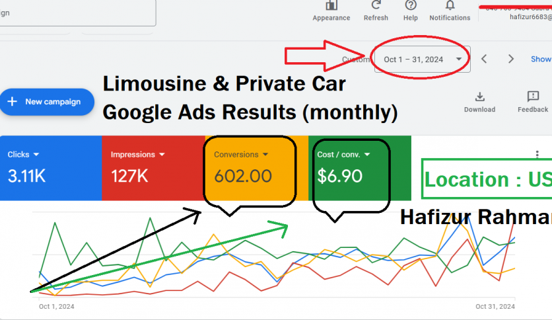Click the Oct 31, 2024 axis label
Viewport: 552px width, 320px height.
click(x=495, y=306)
